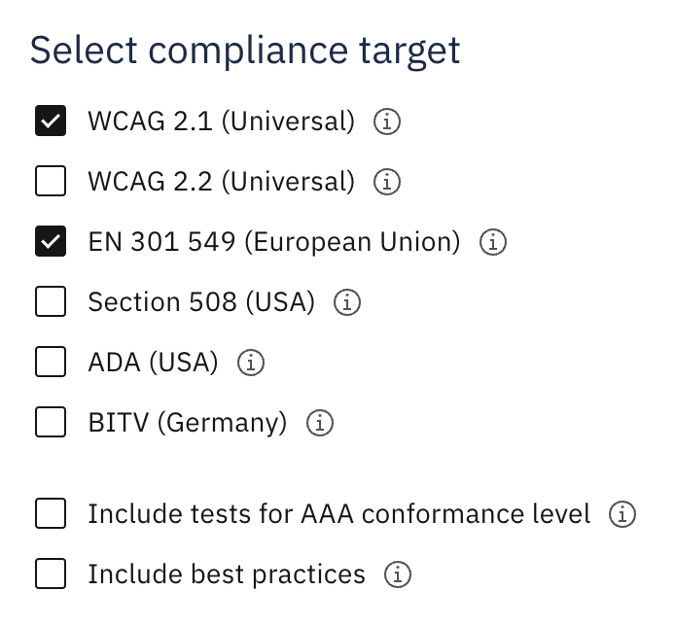The width and height of the screenshot is (675, 626).
Task: View info icon next to ADA (USA)
Action: point(251,363)
